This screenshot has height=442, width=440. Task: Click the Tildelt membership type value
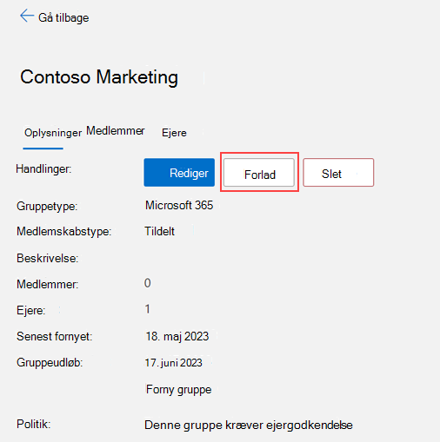(x=160, y=231)
